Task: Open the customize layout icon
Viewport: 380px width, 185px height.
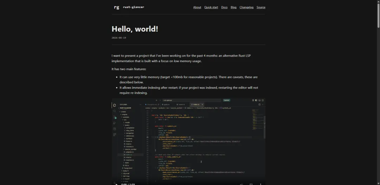Action: click(253, 100)
